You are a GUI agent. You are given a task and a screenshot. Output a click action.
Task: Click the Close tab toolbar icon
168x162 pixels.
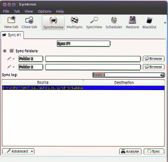point(29,22)
